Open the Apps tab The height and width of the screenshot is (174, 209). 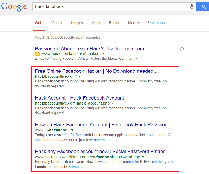[96, 23]
